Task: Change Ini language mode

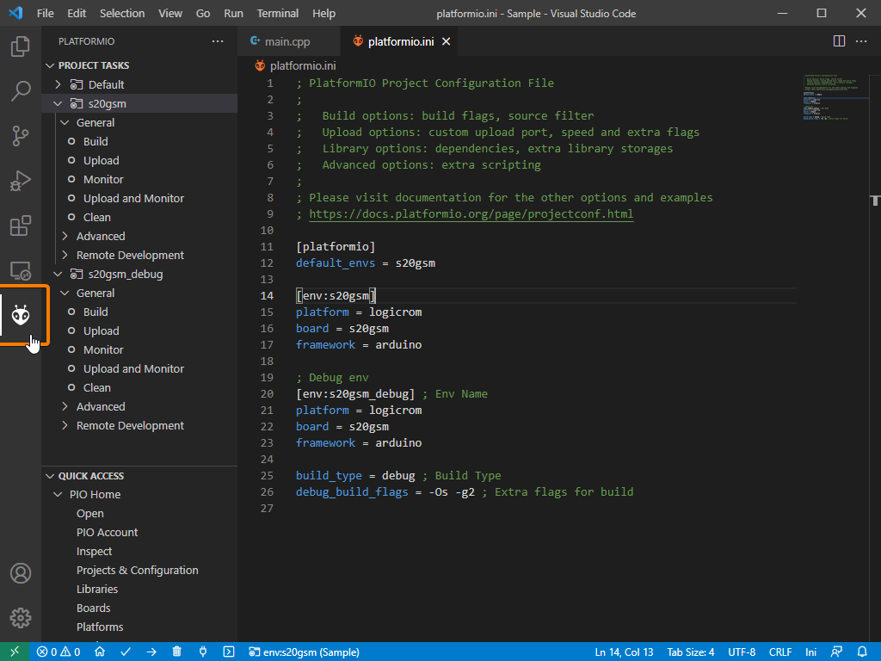Action: (x=810, y=652)
